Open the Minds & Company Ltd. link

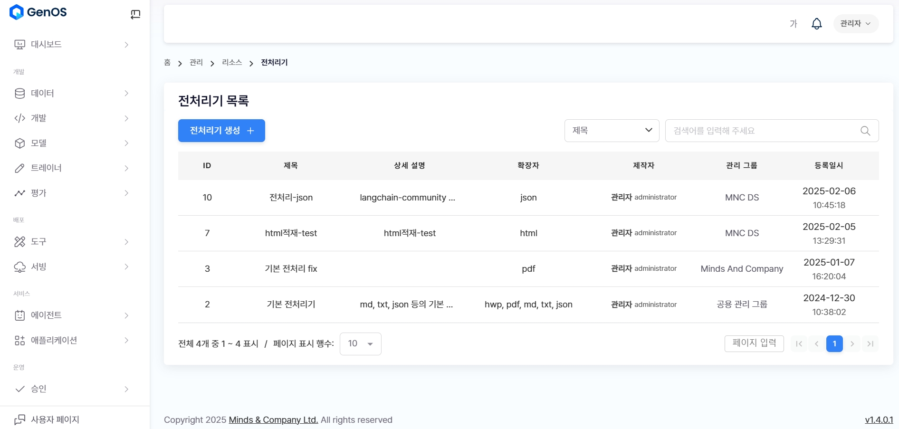[x=273, y=420]
